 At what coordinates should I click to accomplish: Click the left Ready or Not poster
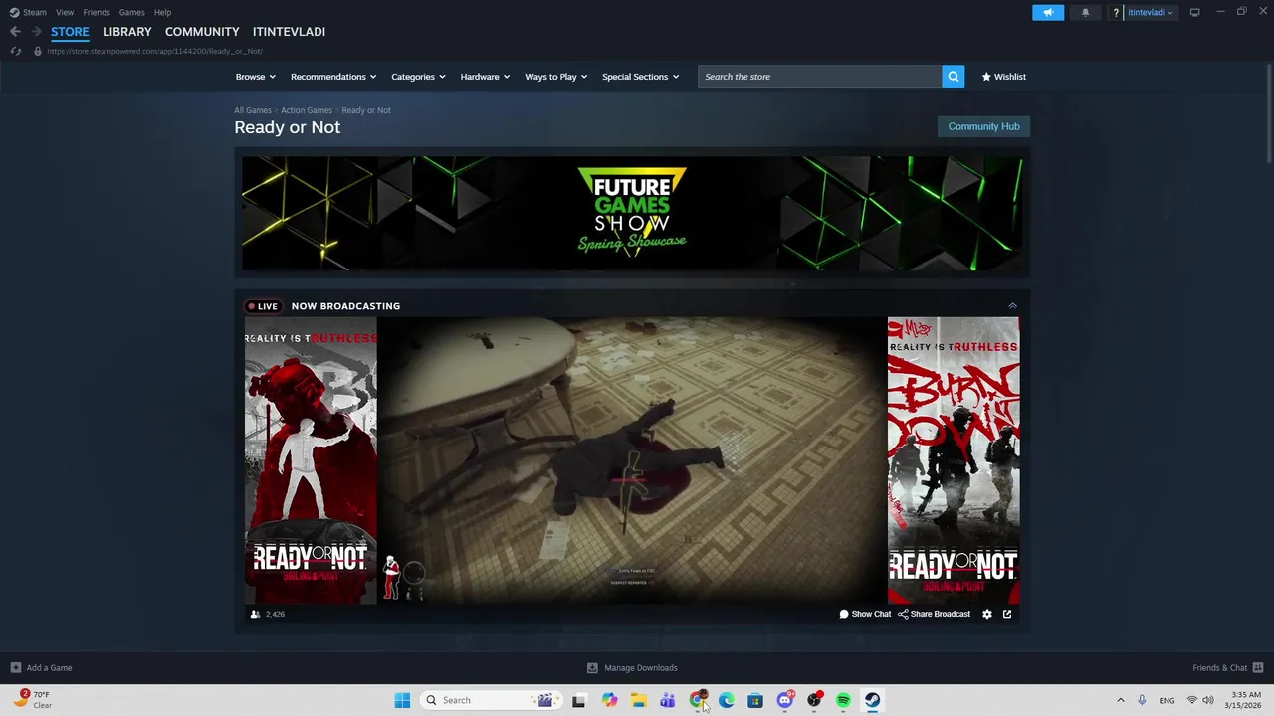(311, 460)
